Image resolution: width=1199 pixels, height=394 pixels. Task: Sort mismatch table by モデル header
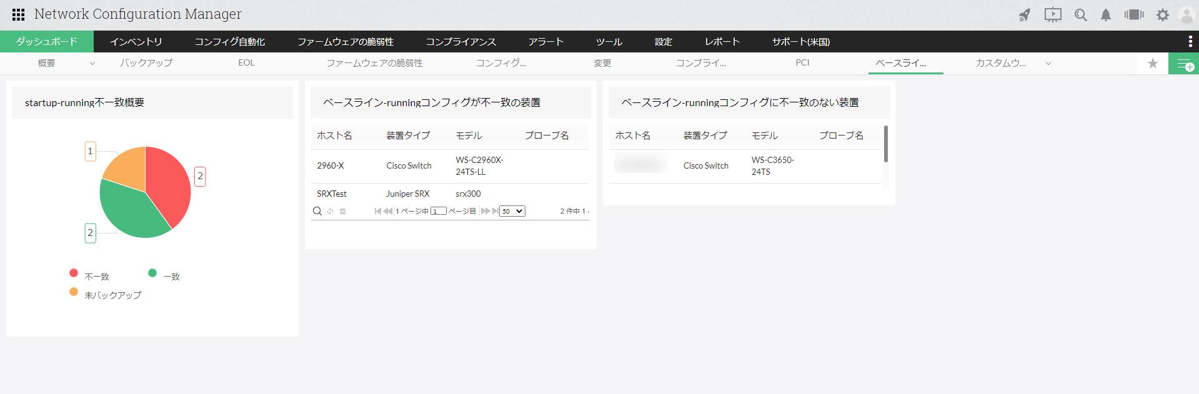469,135
